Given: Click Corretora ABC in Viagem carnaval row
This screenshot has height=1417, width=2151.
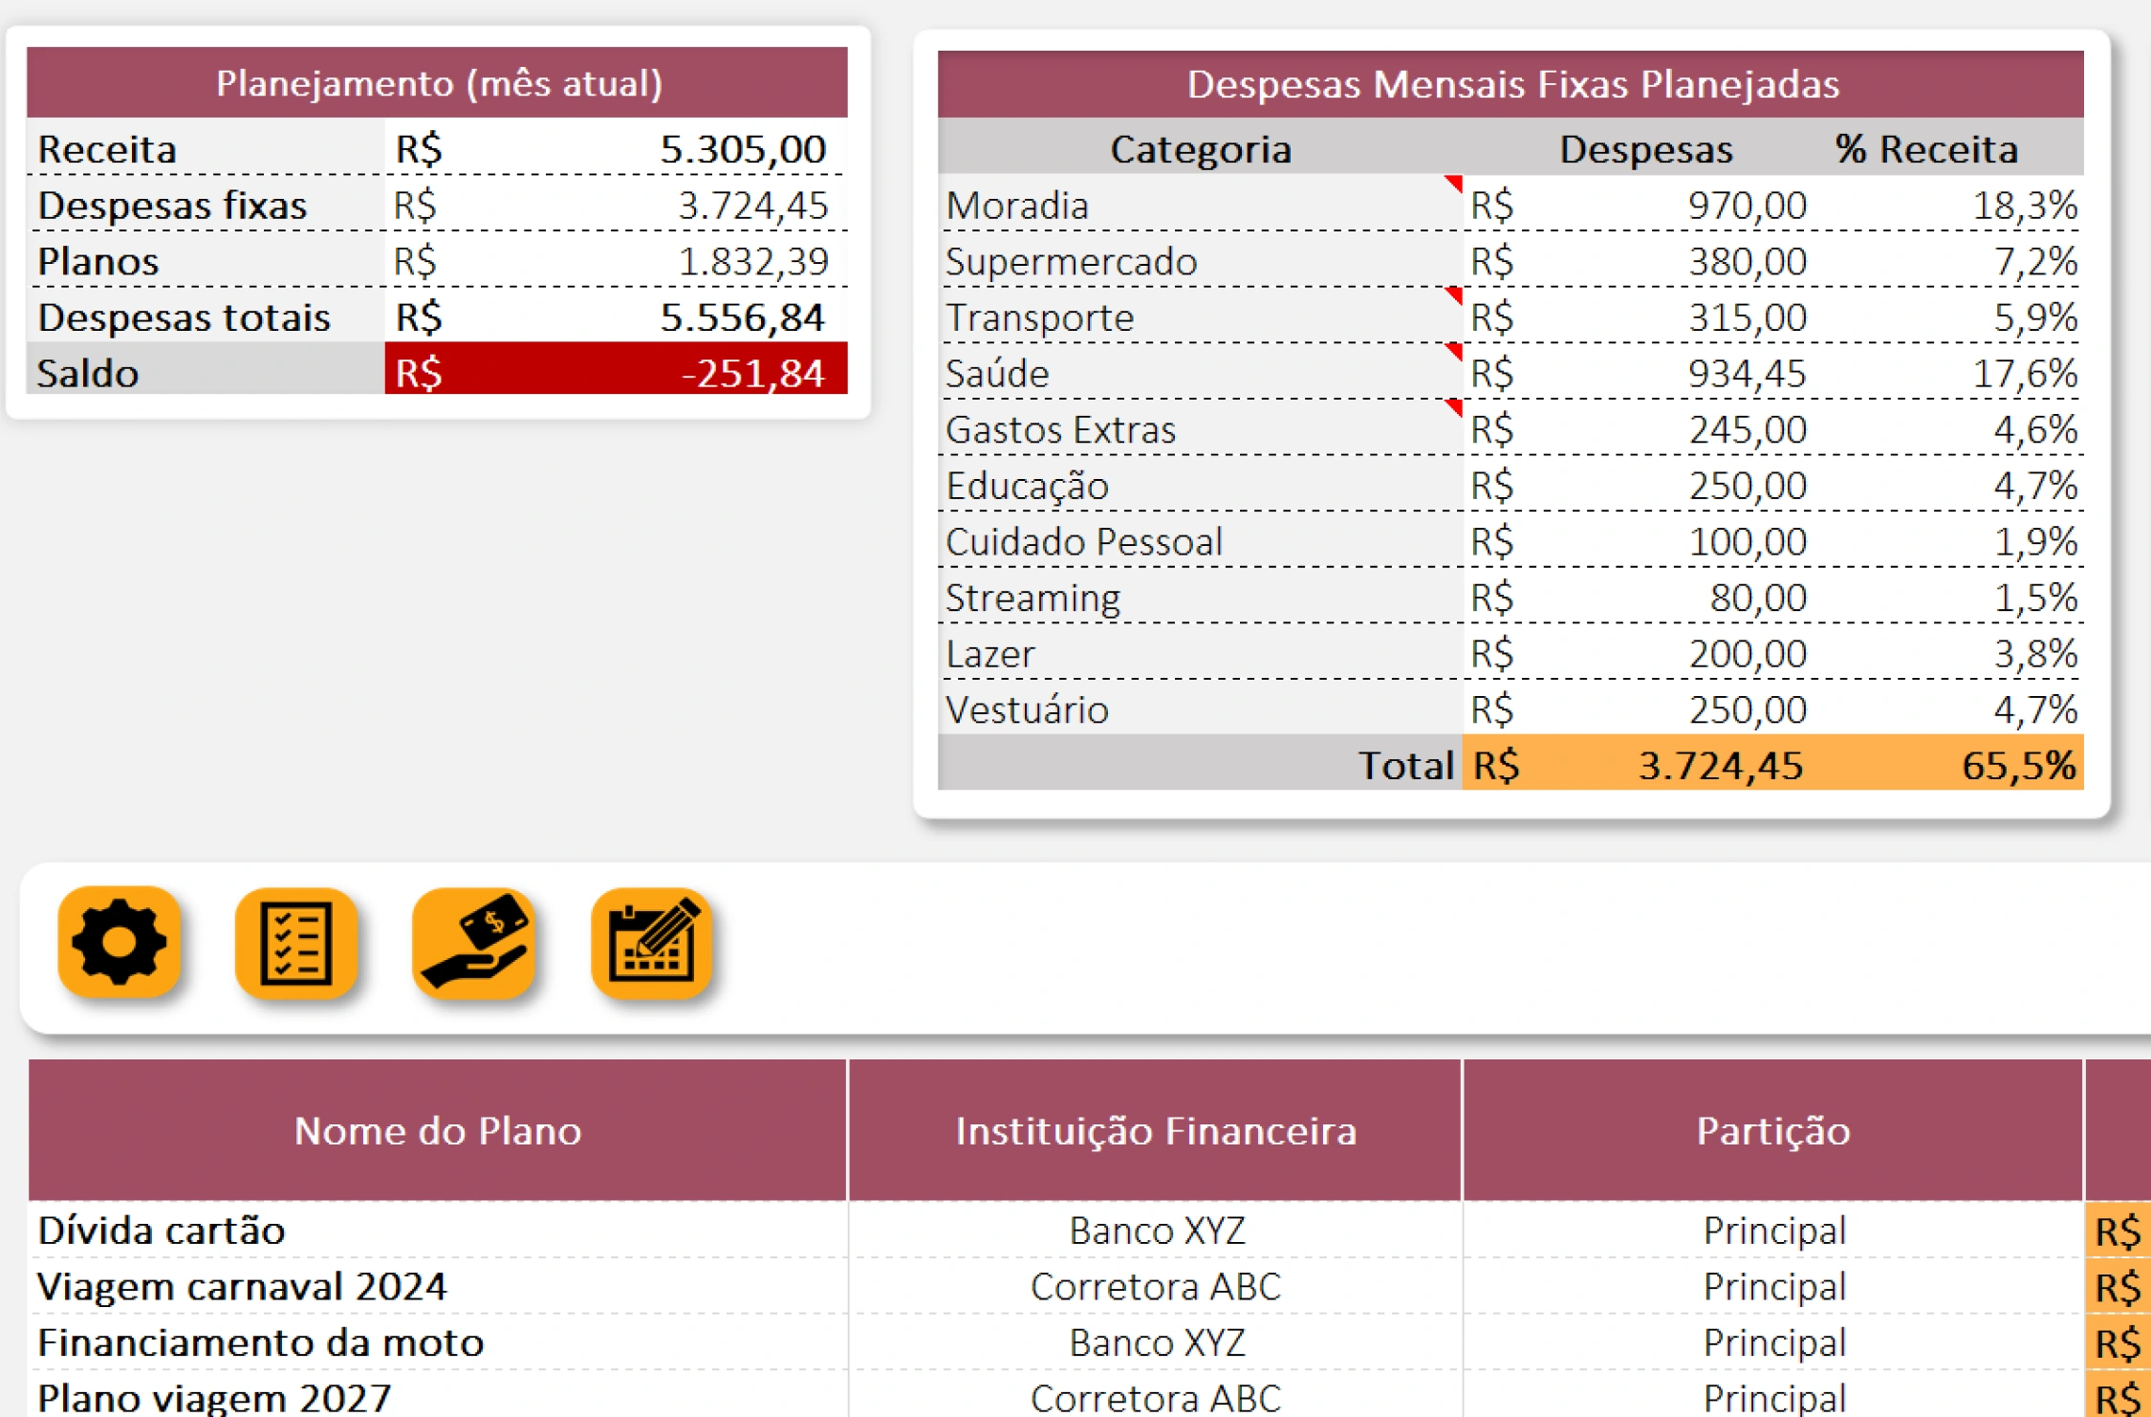Looking at the screenshot, I should [x=1155, y=1287].
